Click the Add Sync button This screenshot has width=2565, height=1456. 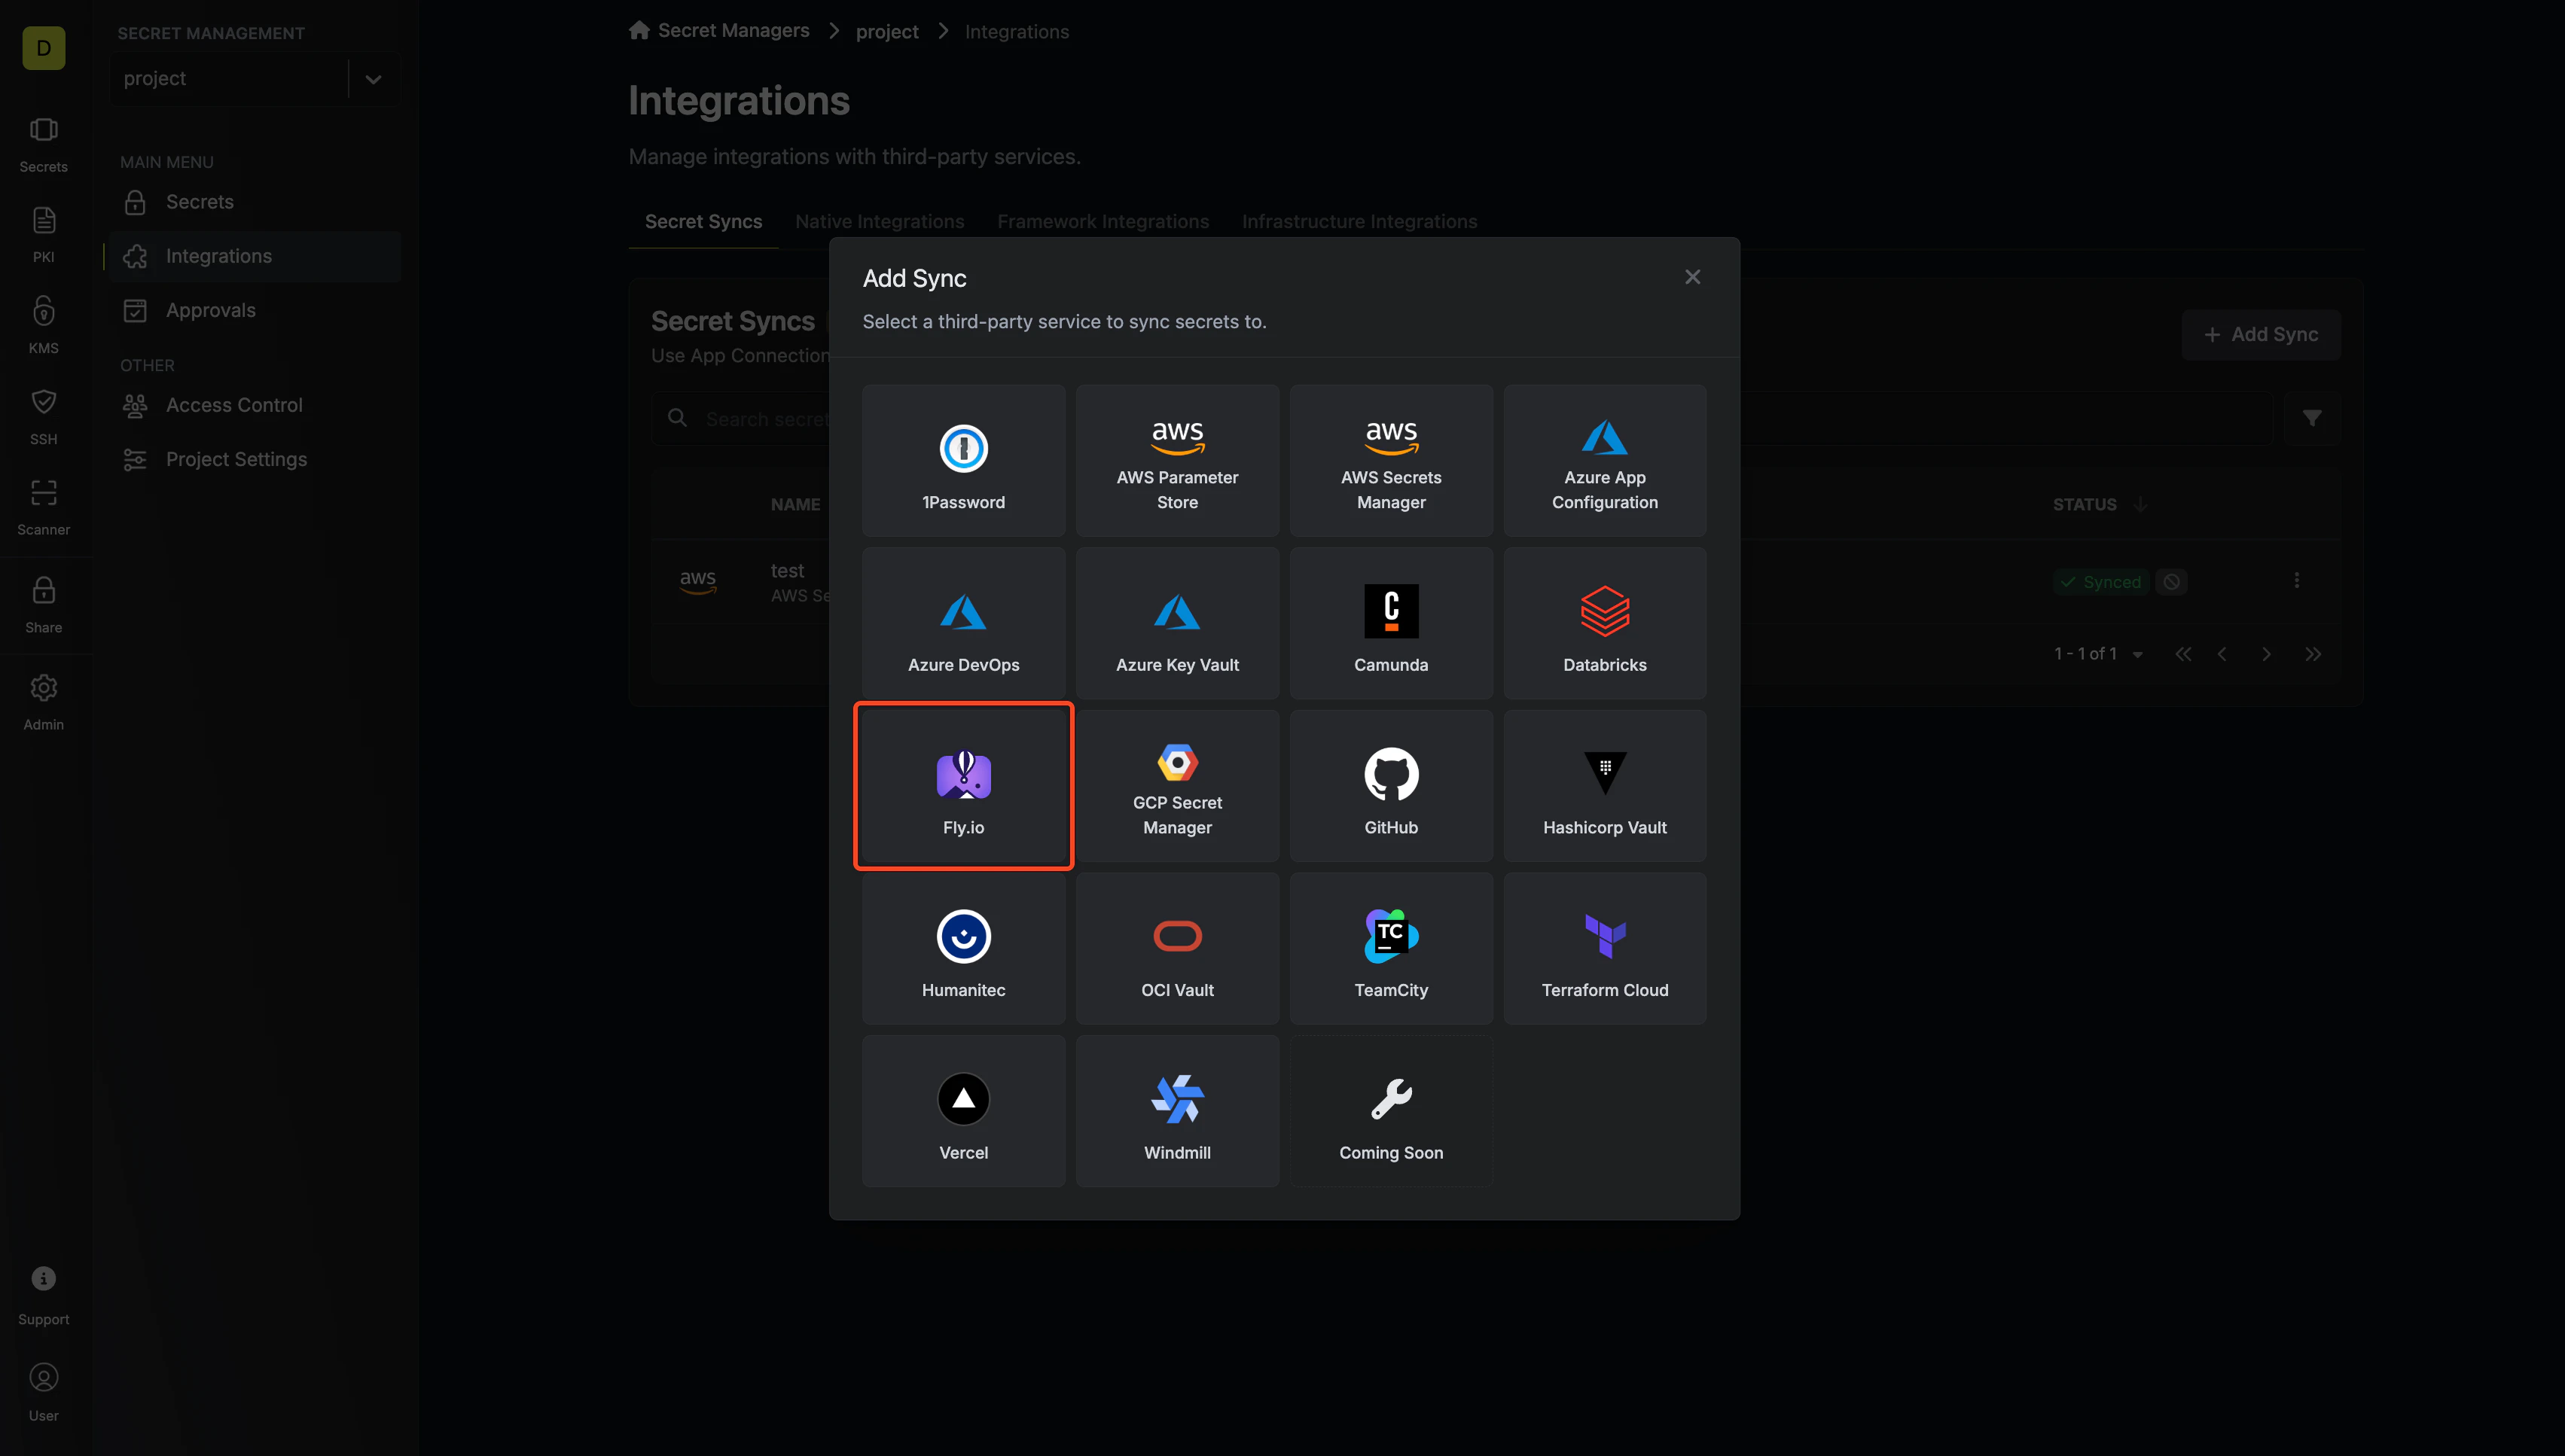[2260, 335]
